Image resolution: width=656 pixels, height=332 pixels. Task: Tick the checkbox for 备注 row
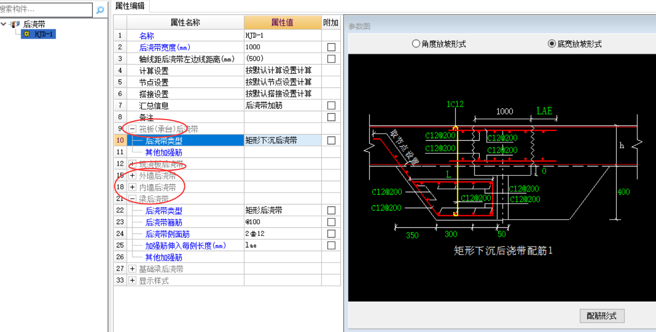[331, 117]
